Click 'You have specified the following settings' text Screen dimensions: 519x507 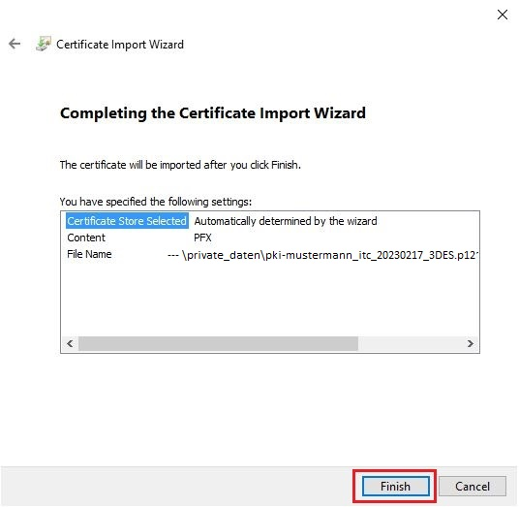coord(156,202)
